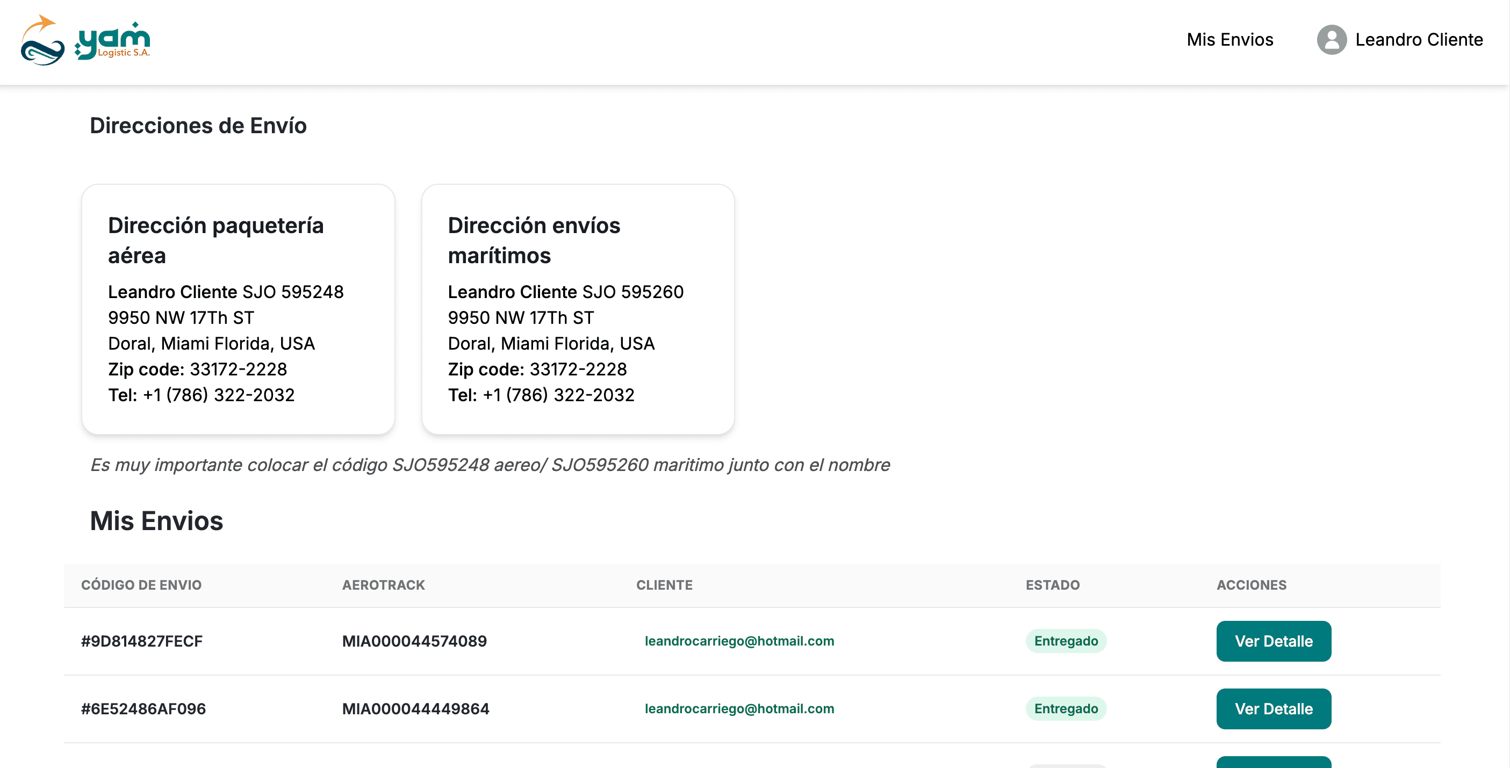1510x768 pixels.
Task: Click the Mis Envios section heading
Action: click(x=156, y=521)
